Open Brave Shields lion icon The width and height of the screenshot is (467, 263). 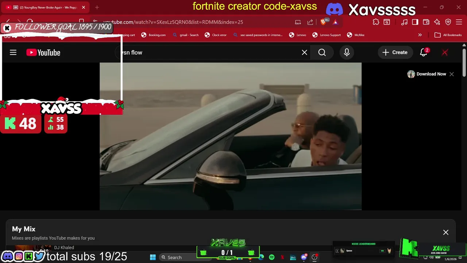[323, 22]
